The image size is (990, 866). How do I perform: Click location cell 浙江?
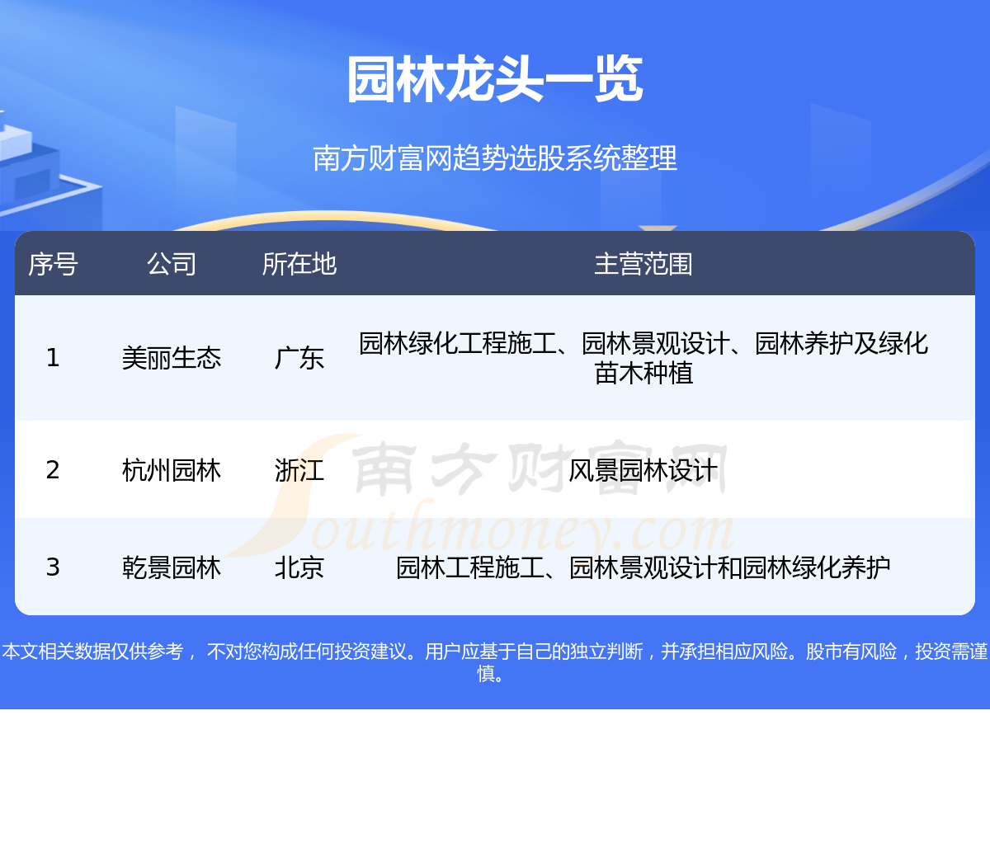299,470
